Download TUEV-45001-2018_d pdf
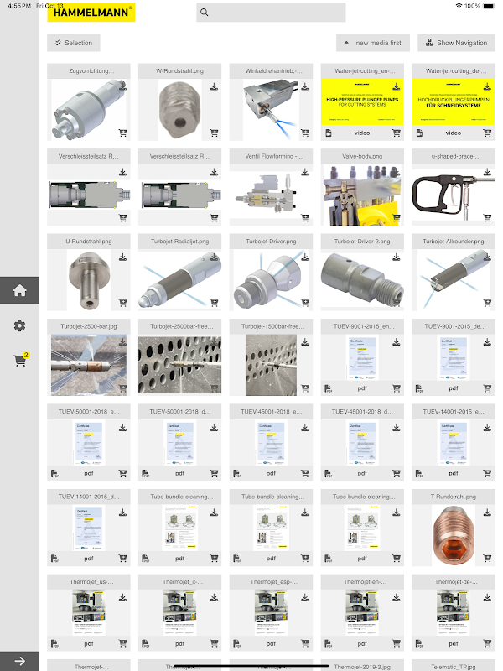This screenshot has width=503, height=671. coord(396,427)
